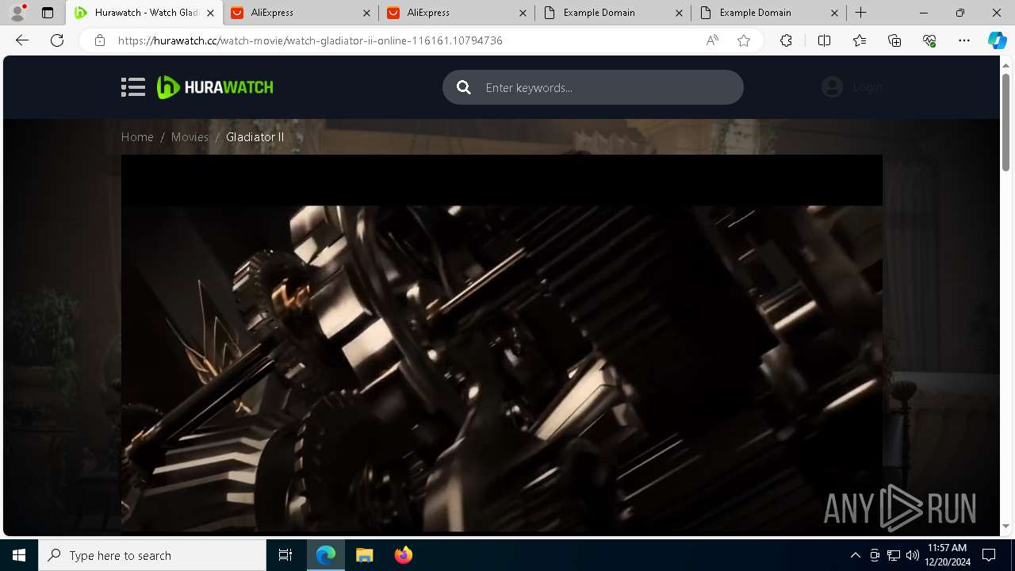Open Browser essentials heart icon

pos(929,40)
